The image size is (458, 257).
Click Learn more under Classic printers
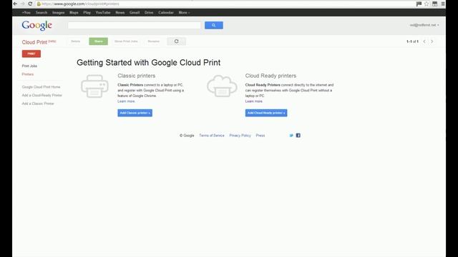click(x=126, y=101)
